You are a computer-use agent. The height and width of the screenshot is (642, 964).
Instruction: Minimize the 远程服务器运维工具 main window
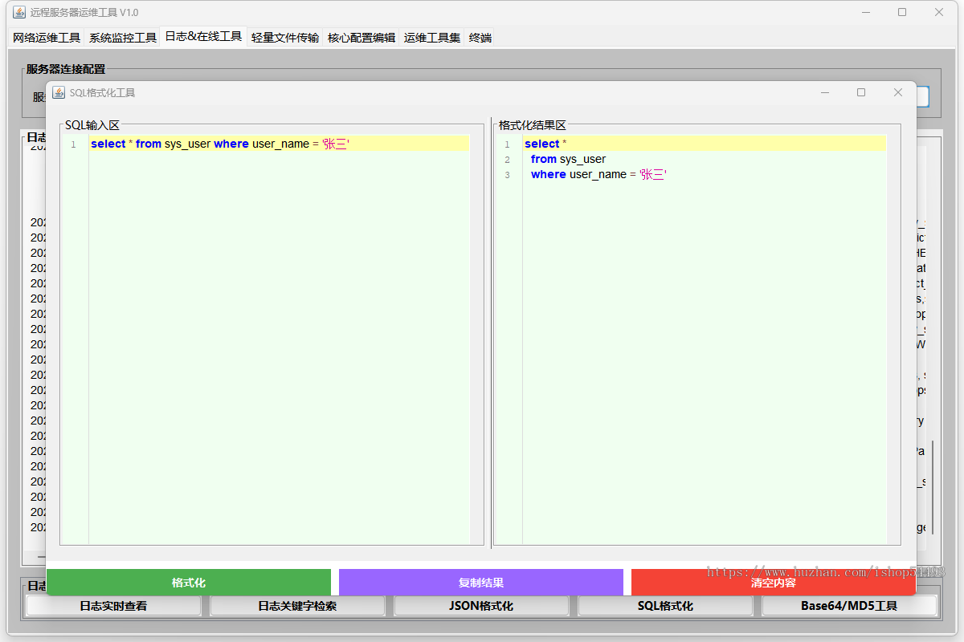click(x=866, y=12)
